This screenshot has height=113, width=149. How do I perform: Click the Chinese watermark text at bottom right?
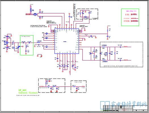point(129,104)
